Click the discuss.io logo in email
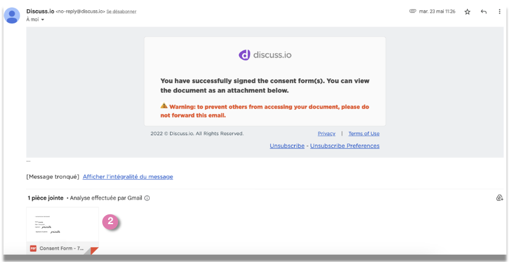The image size is (511, 262). coord(265,55)
